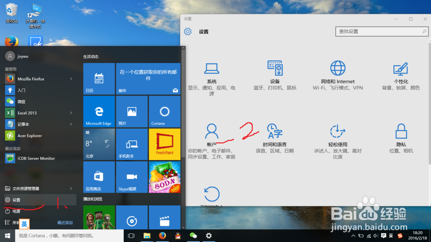Show hidden tray icons arrow
Screen dimensions: 431x242
[353, 236]
